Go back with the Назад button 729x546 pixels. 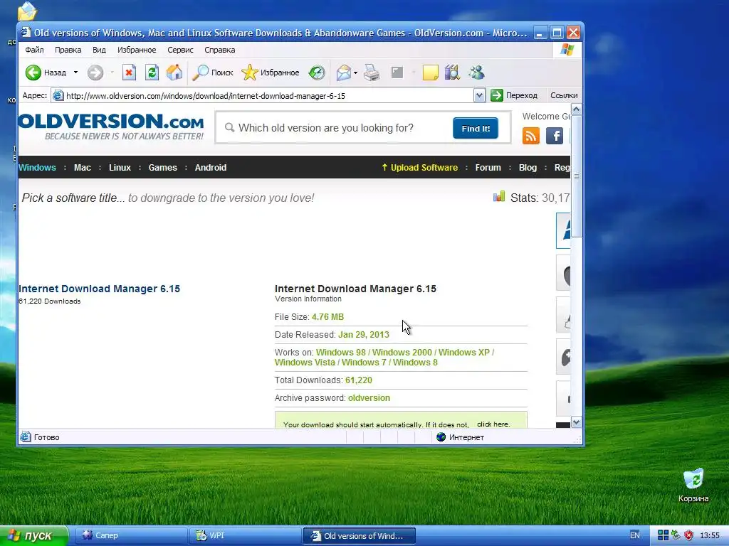point(46,73)
